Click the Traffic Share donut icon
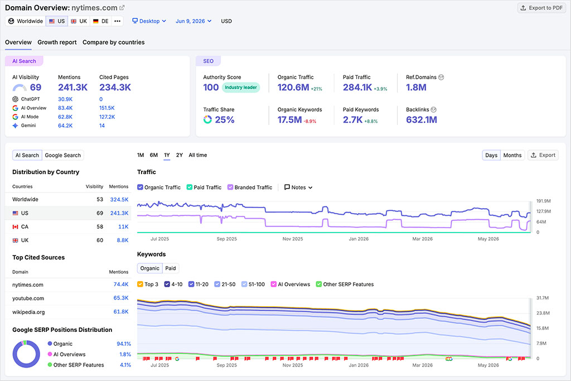Image resolution: width=571 pixels, height=381 pixels. pos(207,119)
